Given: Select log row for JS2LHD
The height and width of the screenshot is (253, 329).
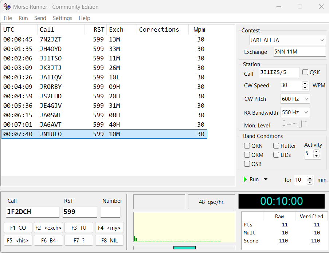Looking at the screenshot, I should coord(104,96).
